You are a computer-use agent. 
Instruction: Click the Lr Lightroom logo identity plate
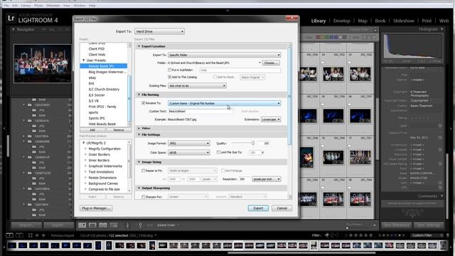click(11, 18)
